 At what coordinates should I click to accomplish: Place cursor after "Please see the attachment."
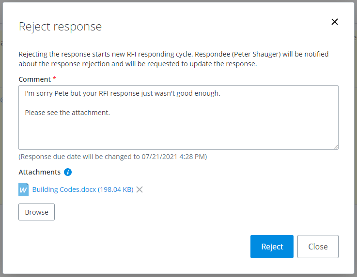point(111,113)
